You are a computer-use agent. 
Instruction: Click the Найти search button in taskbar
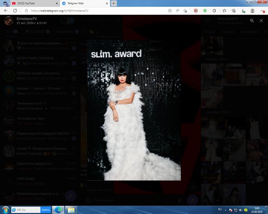coord(46,210)
